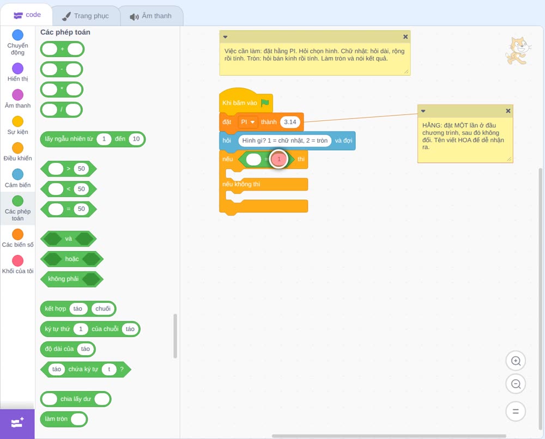Select the 'không phải' block

click(x=72, y=279)
